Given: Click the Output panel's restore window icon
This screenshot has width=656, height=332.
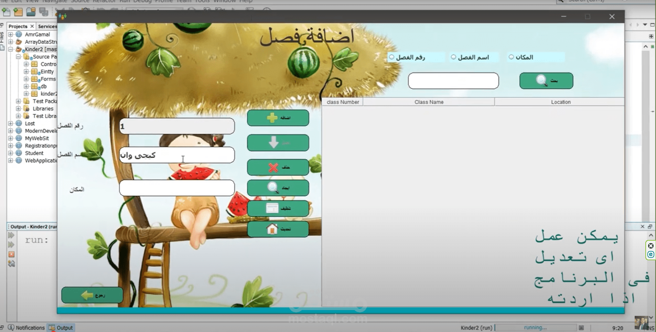Looking at the screenshot, I should [650, 227].
